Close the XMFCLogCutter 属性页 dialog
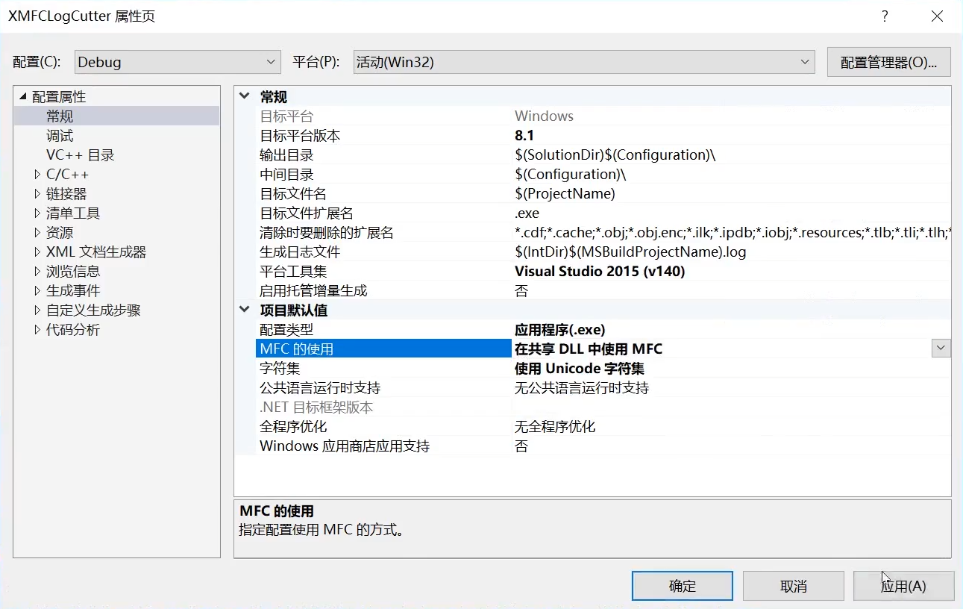Screen dimensions: 963x609 tap(937, 16)
